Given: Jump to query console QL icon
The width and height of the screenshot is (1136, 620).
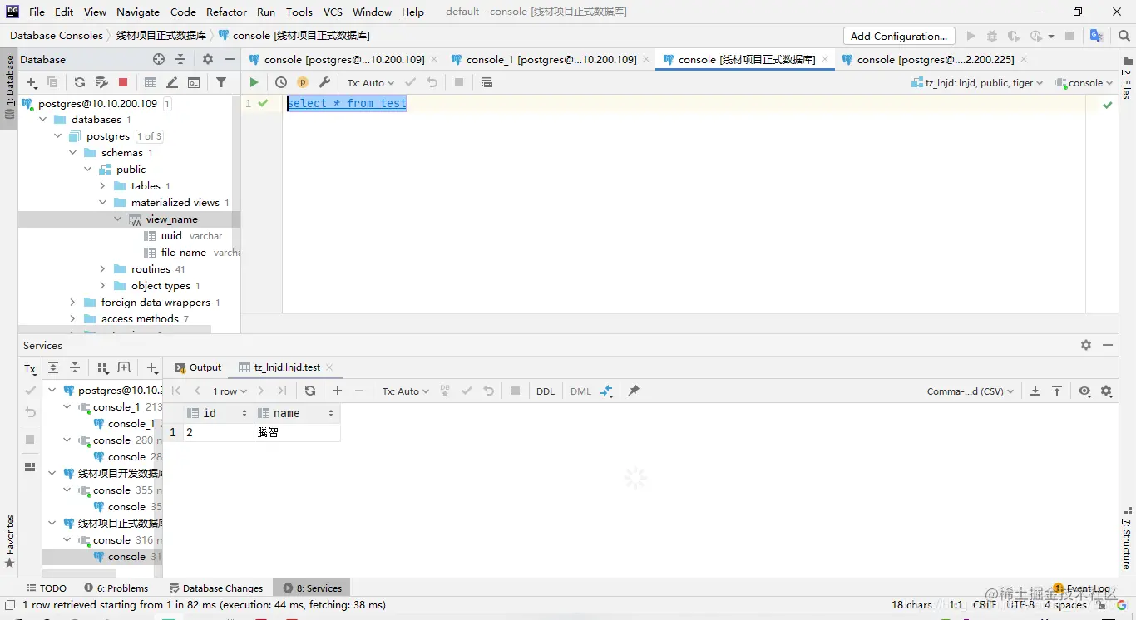Looking at the screenshot, I should click(x=194, y=82).
